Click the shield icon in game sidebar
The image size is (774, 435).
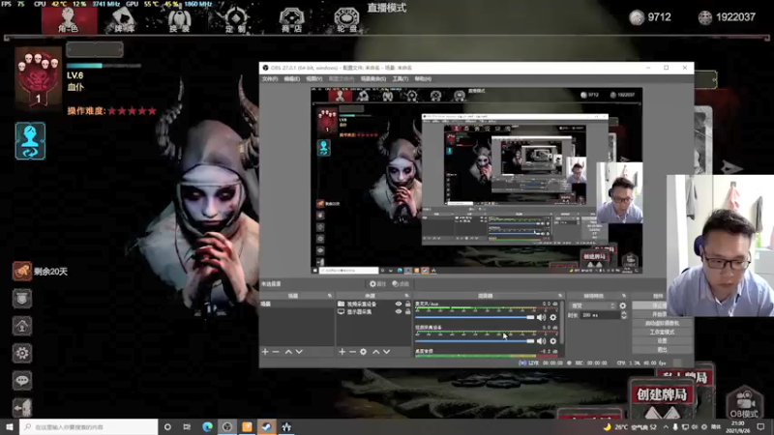22,299
